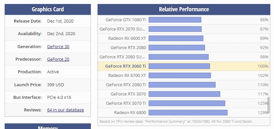Click the 117% performance bar for RTX 3070
This screenshot has height=129, width=274.
pyautogui.click(x=184, y=94)
